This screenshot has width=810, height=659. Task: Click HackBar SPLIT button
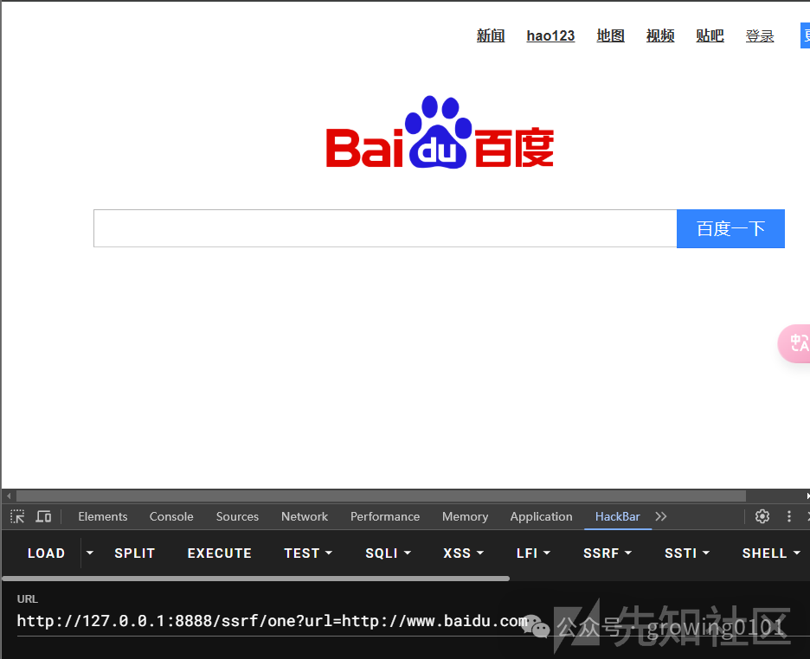coord(134,553)
